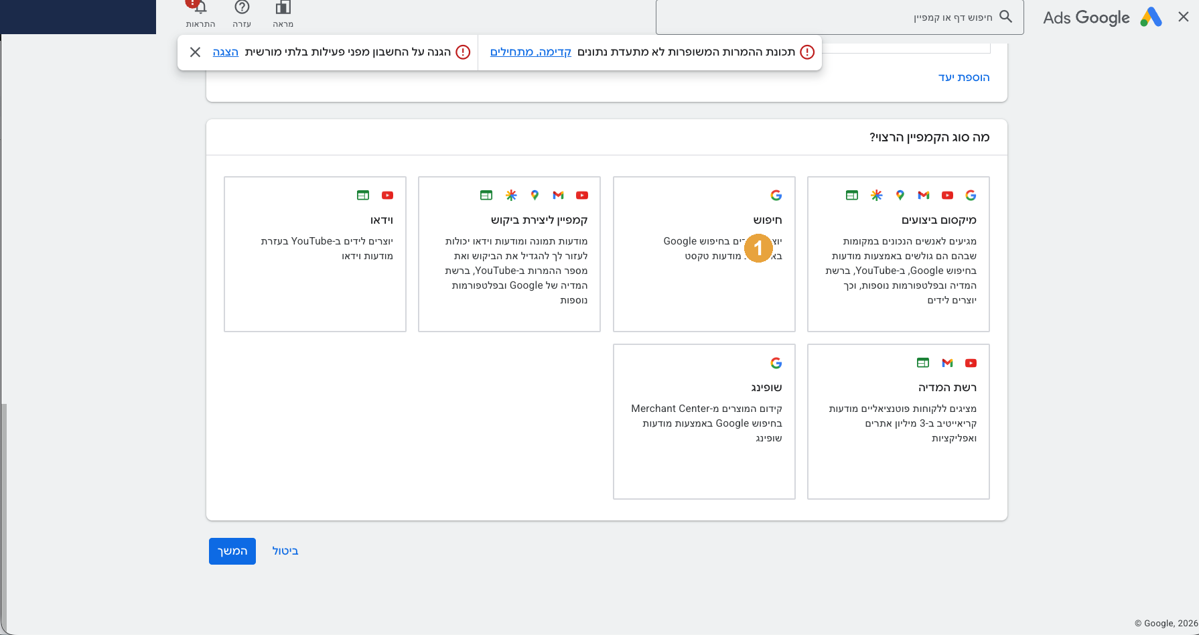
Task: Click Discover star icon in מיקסום ביצועים card
Action: point(876,196)
